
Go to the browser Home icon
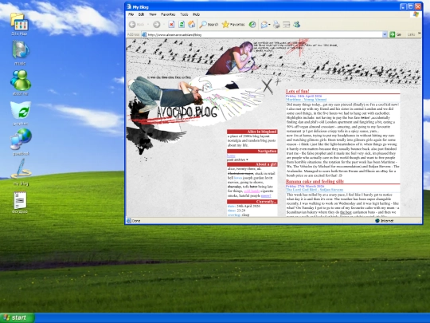click(x=191, y=25)
